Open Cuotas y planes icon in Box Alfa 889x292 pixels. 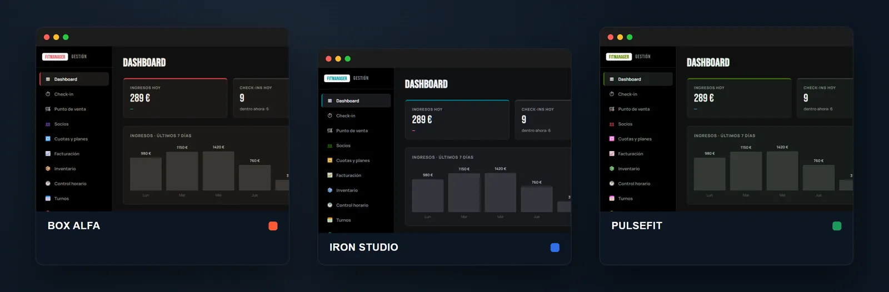coord(48,139)
